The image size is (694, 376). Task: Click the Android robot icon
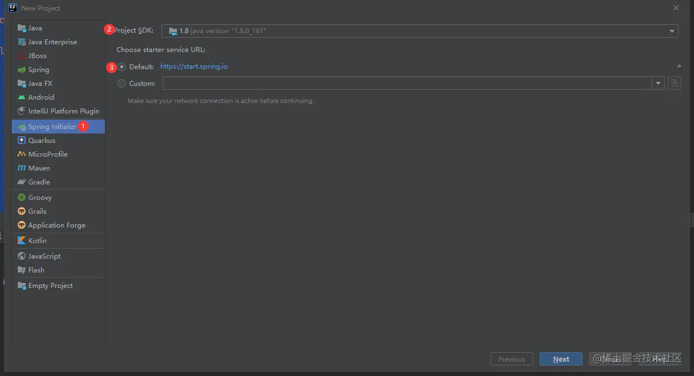22,97
